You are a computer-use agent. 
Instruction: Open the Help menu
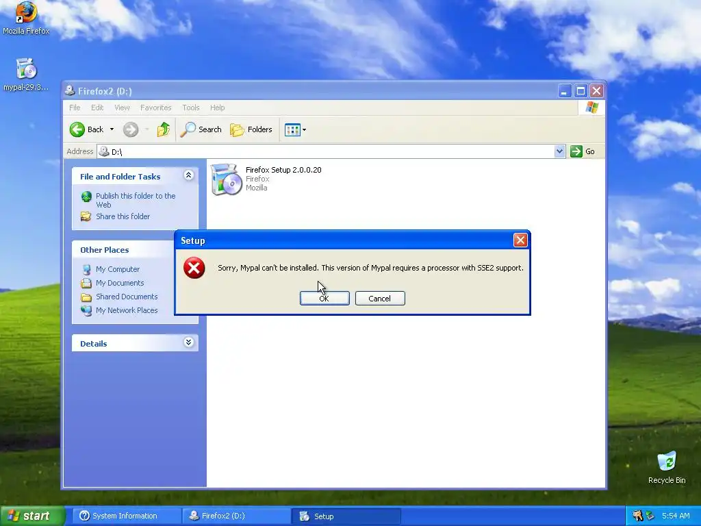[x=217, y=108]
